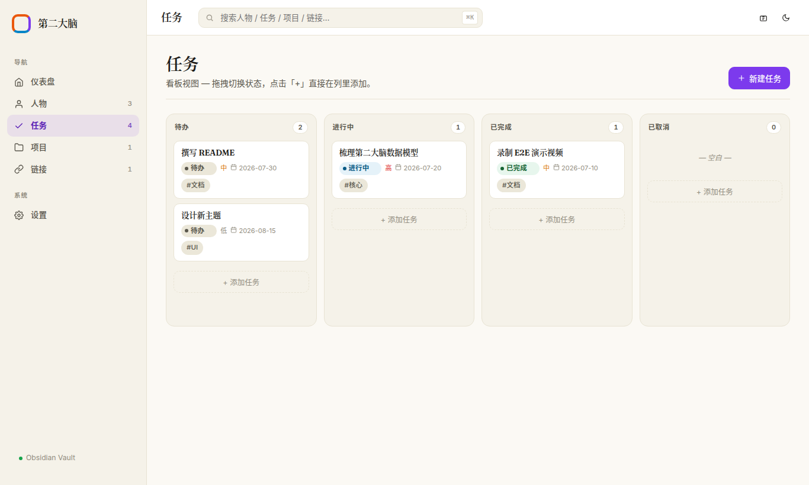Toggle dark mode with moon icon
This screenshot has width=809, height=485.
pyautogui.click(x=786, y=18)
